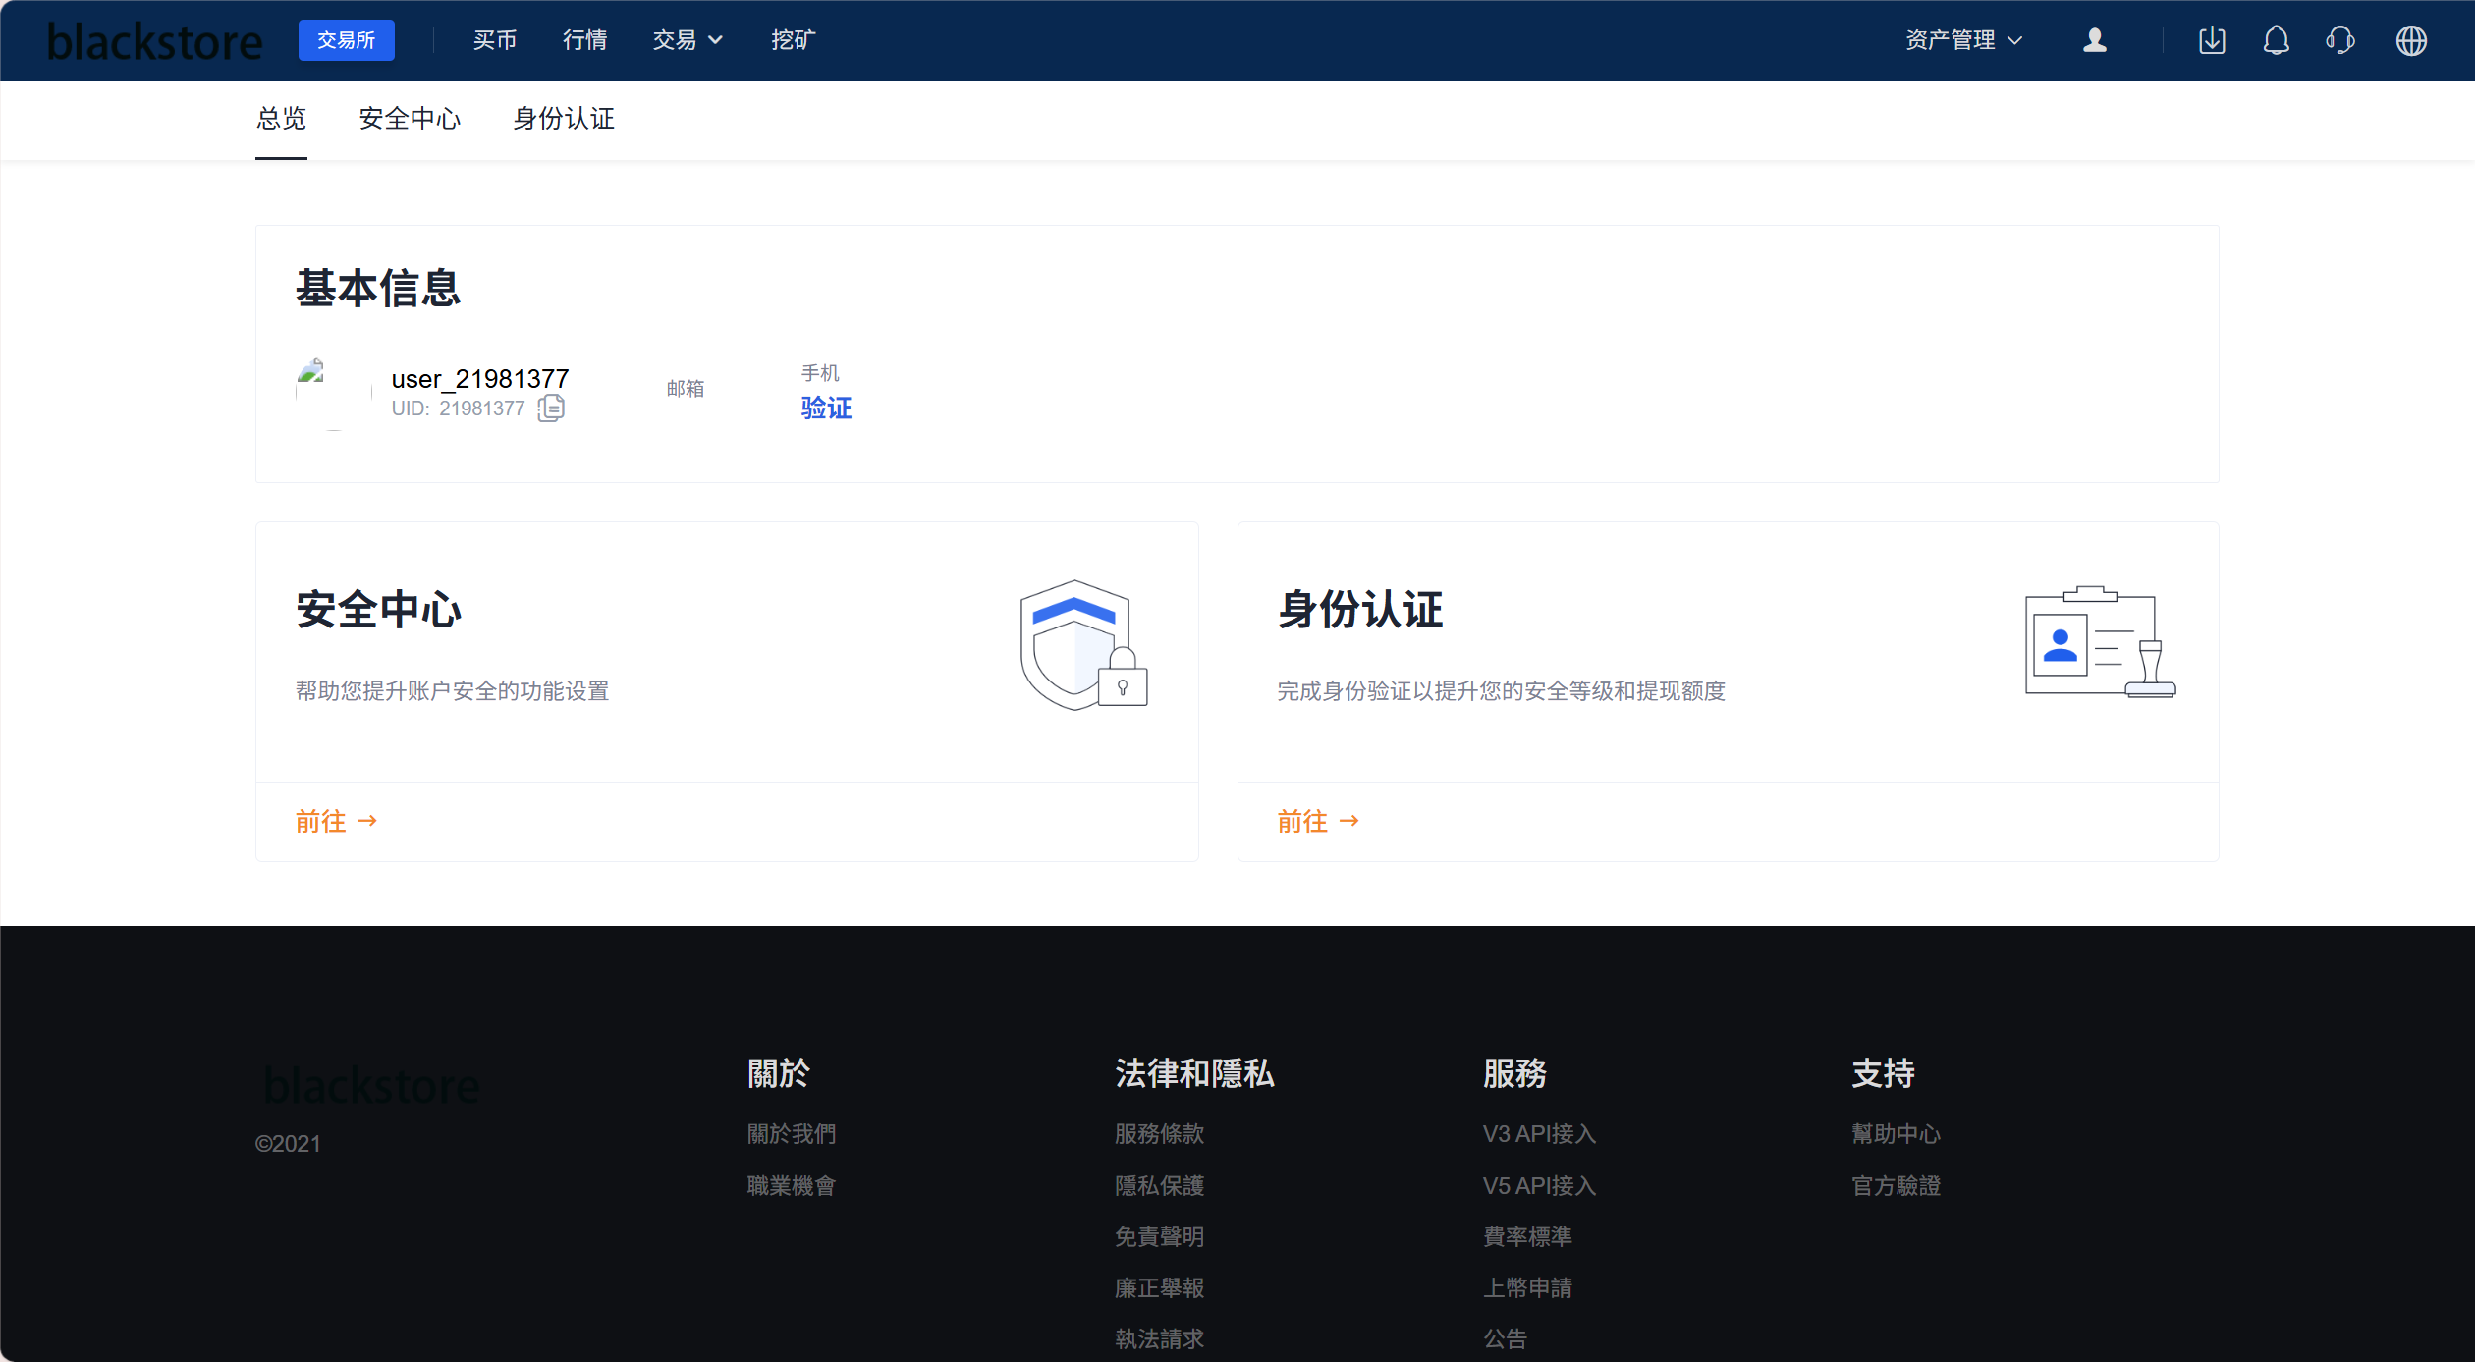
Task: Click 前往 under 身份认证 card
Action: [1316, 821]
